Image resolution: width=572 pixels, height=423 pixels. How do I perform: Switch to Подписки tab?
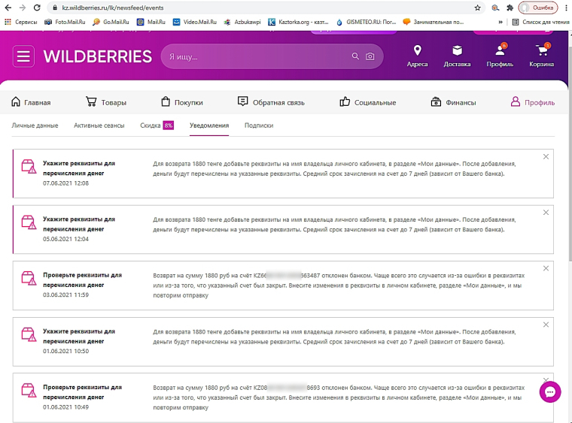pos(259,125)
